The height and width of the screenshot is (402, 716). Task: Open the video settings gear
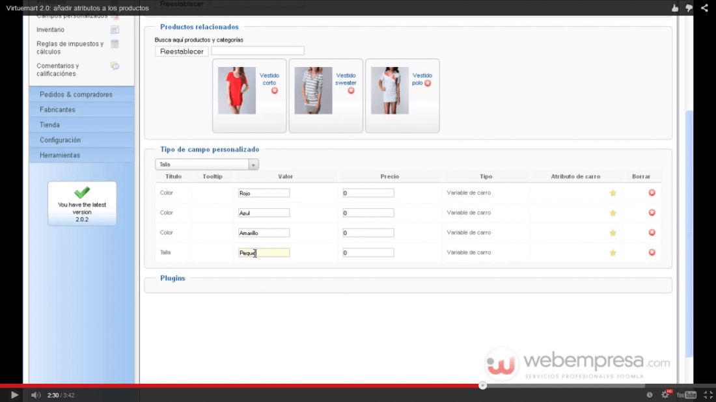[665, 395]
